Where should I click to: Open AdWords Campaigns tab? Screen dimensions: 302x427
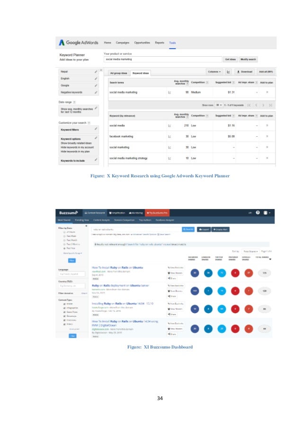point(123,43)
